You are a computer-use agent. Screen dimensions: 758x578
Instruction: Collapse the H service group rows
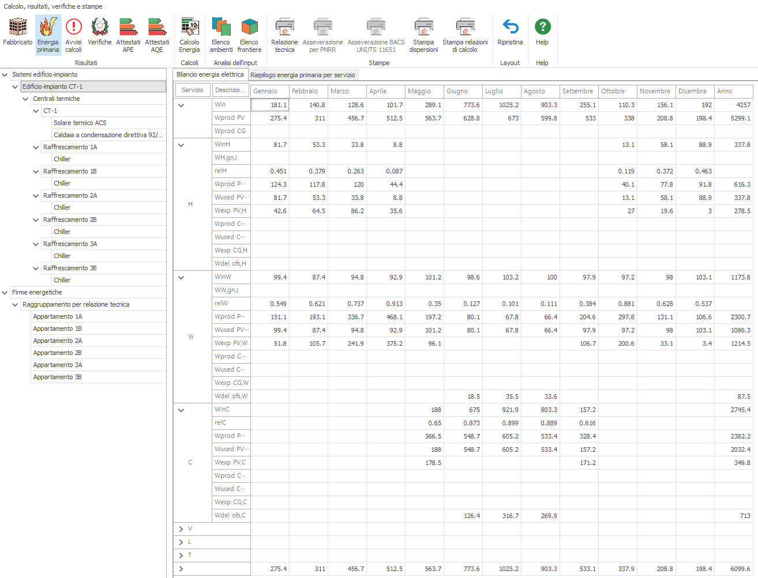(x=181, y=145)
